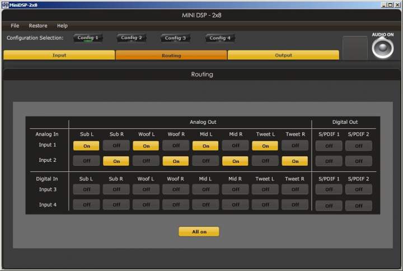
Task: Click the 'Digital Out' header text
Action: pyautogui.click(x=345, y=122)
